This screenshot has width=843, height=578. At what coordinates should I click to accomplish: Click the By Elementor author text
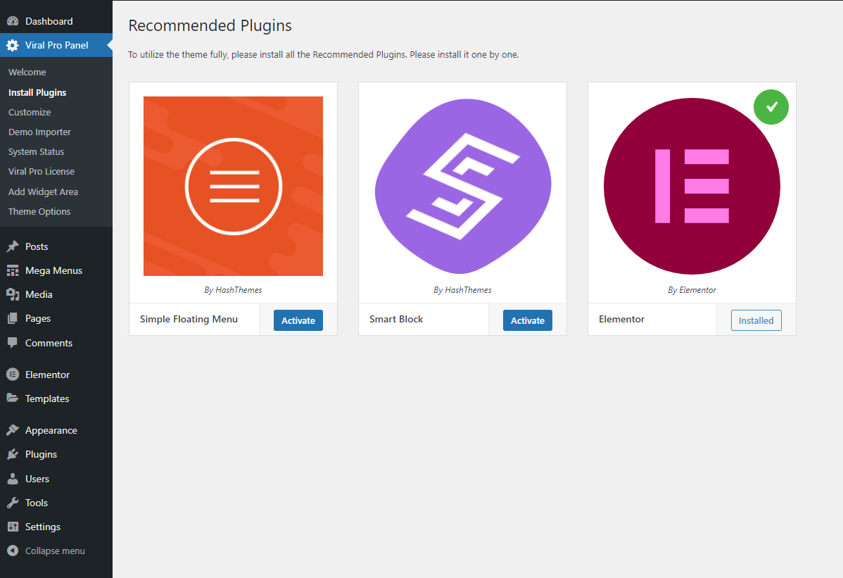(x=692, y=290)
